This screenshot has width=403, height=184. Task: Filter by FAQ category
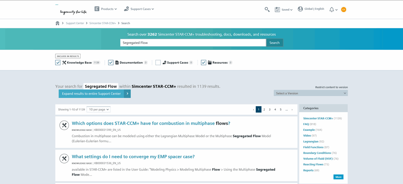pos(306,124)
